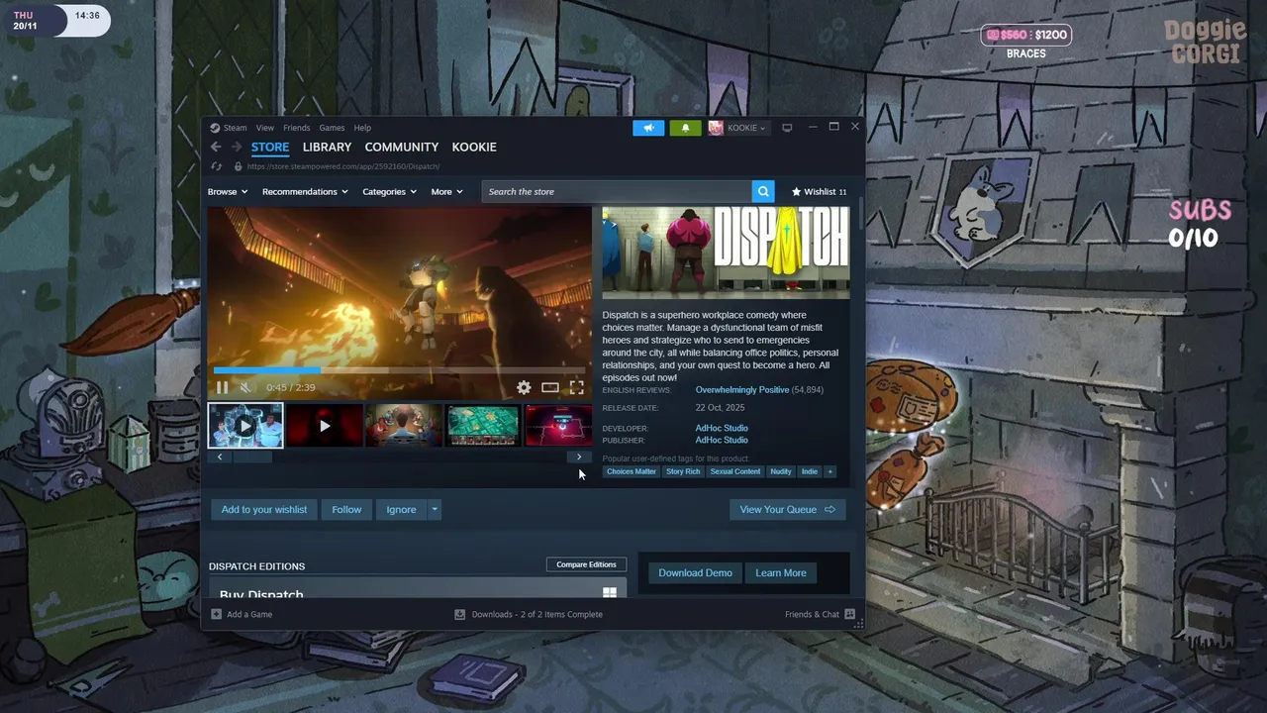Reload the store page with the refresh icon
Screen dimensions: 1267x713
pos(216,166)
